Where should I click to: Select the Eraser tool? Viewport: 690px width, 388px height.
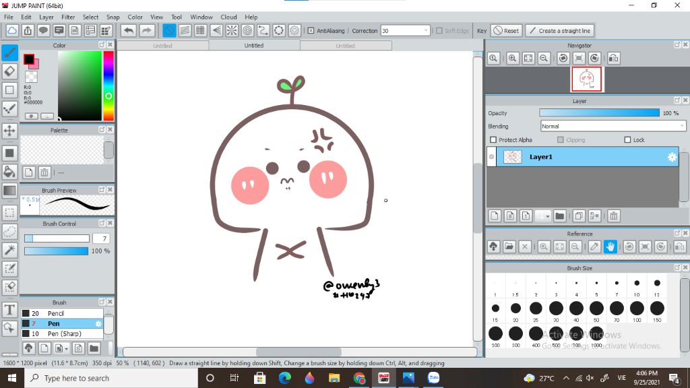pyautogui.click(x=9, y=71)
